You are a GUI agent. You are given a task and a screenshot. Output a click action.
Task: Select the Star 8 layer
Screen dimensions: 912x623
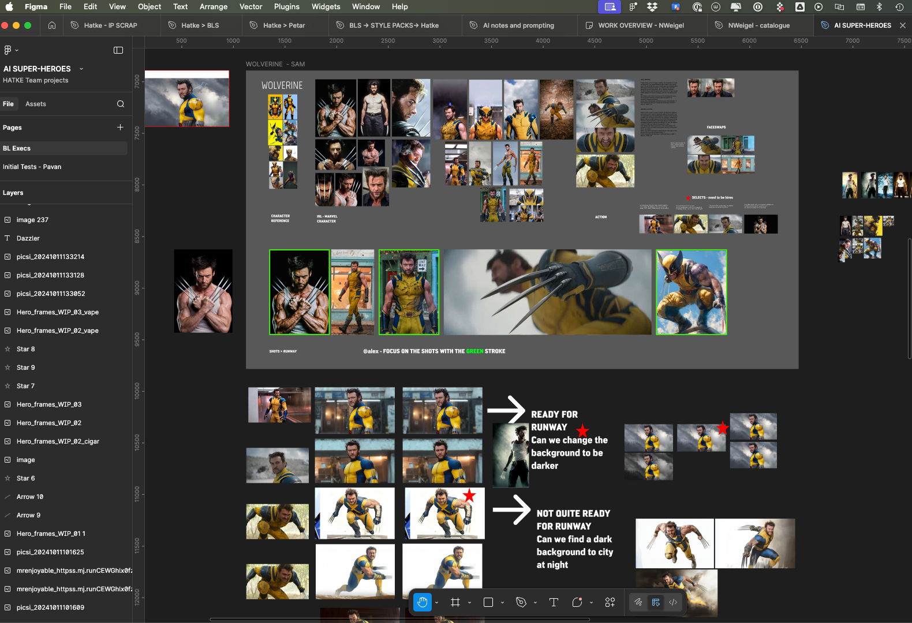66,349
